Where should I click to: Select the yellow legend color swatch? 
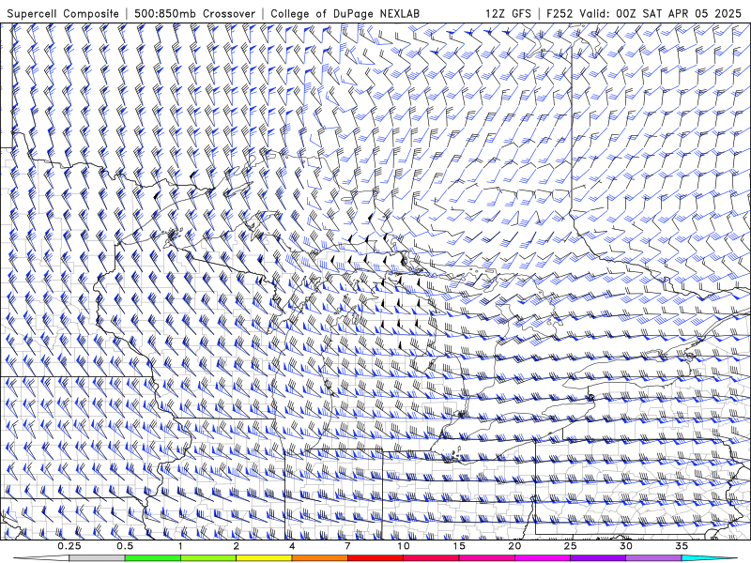pos(264,558)
